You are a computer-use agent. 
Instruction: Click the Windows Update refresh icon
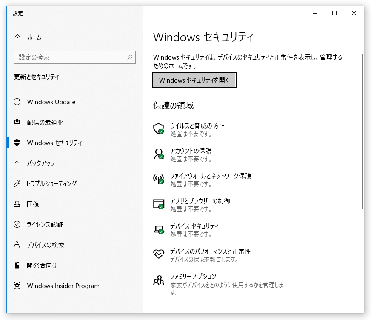click(x=17, y=102)
